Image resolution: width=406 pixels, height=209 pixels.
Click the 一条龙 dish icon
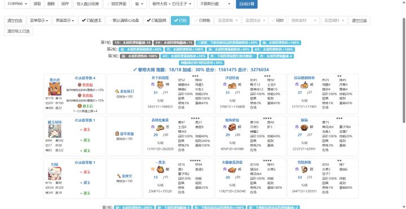[x=160, y=169]
